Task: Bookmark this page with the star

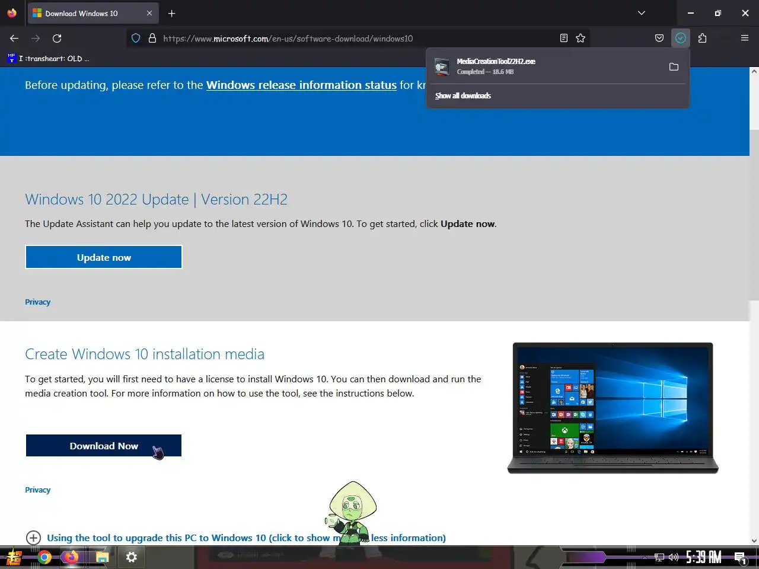Action: point(581,38)
